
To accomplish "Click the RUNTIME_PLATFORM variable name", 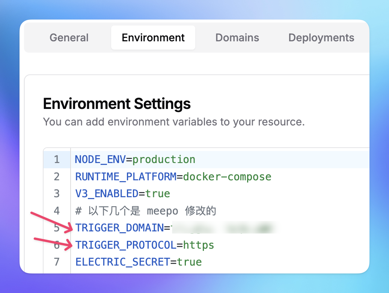I will (x=126, y=177).
